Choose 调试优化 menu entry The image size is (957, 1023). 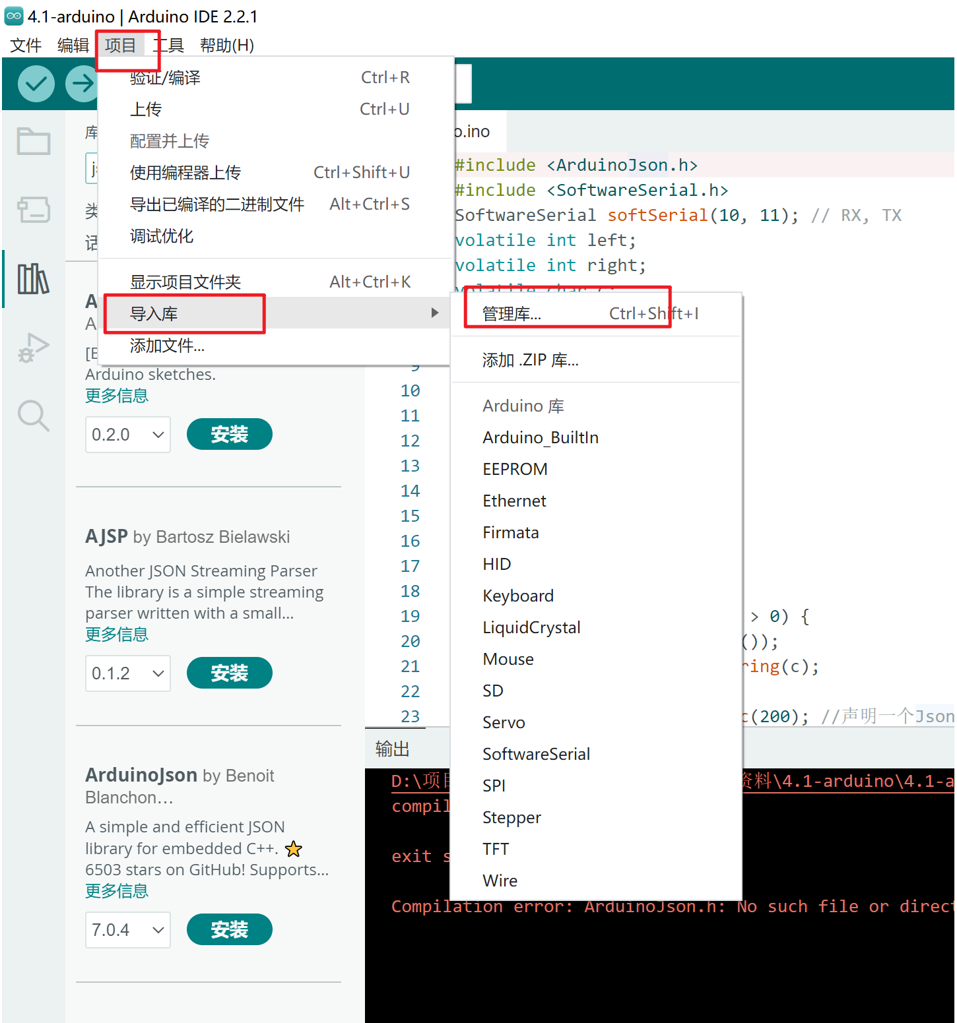pyautogui.click(x=276, y=236)
